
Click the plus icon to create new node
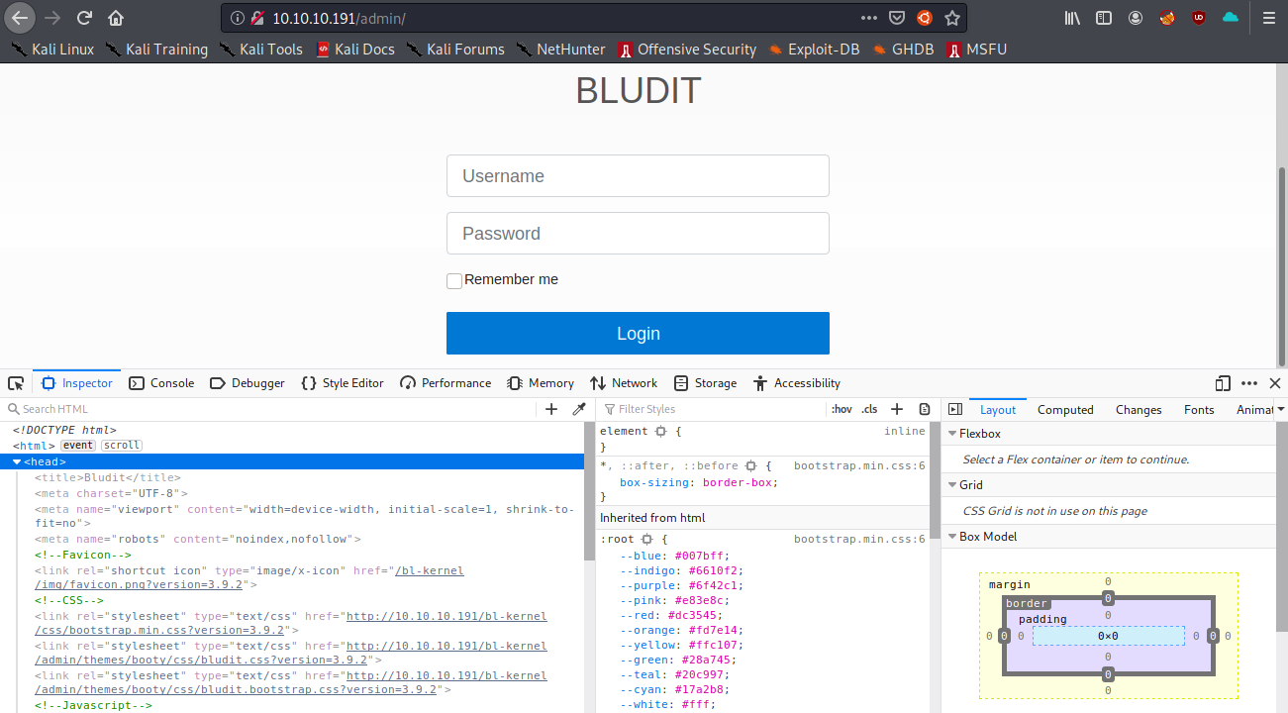[x=551, y=409]
